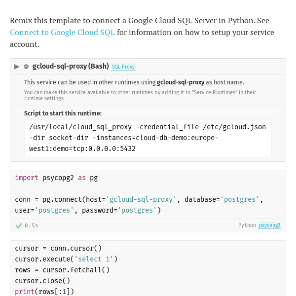Click inside the startup script text box
The image size is (296, 296).
coord(148,138)
